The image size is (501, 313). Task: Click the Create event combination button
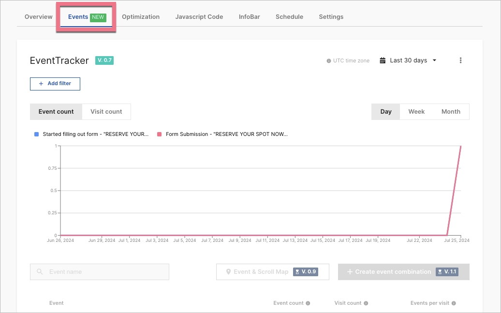point(403,272)
